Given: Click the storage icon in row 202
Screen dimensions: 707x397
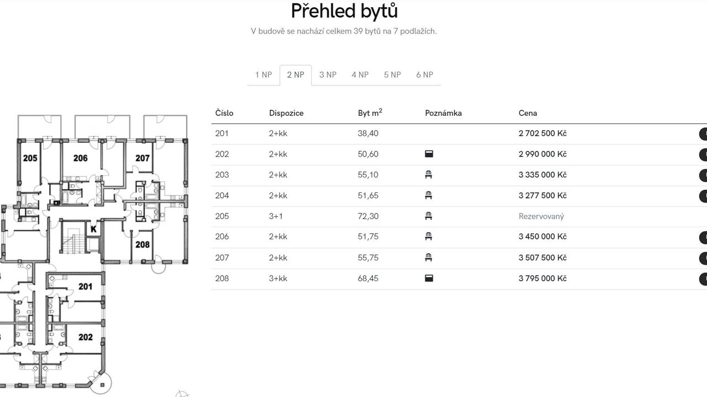Looking at the screenshot, I should (429, 154).
